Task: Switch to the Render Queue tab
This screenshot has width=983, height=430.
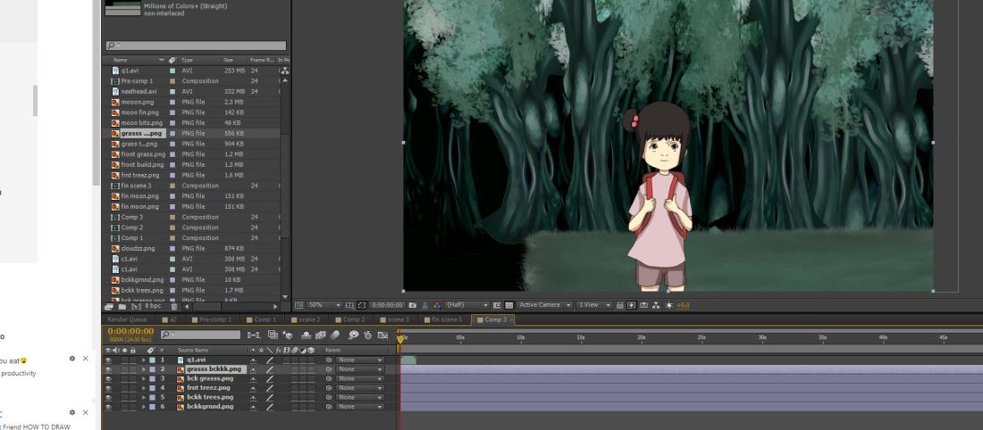Action: (127, 320)
